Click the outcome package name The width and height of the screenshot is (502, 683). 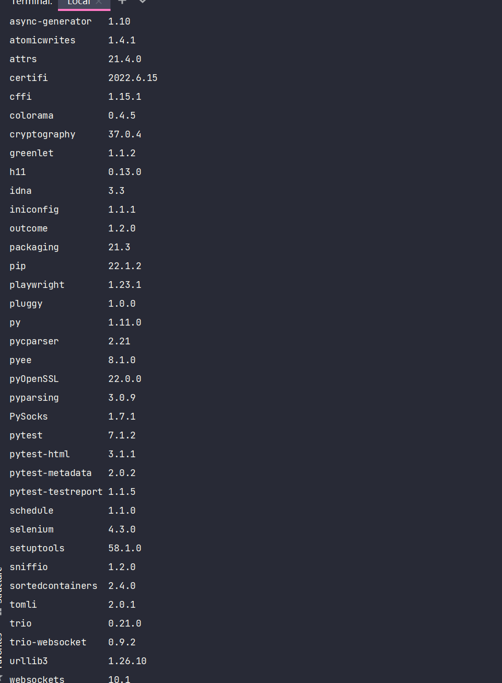click(29, 228)
